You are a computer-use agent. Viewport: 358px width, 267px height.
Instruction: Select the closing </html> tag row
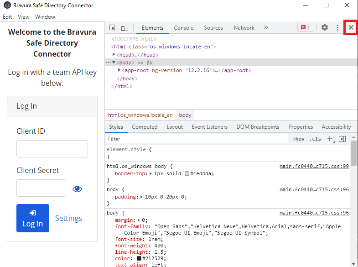(231, 86)
